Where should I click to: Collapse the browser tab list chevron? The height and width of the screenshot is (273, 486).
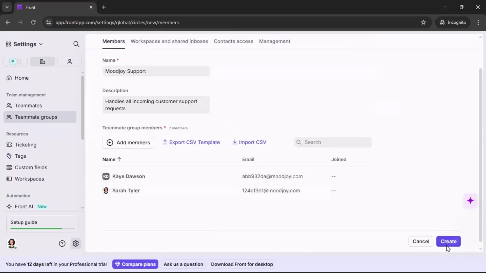(x=7, y=7)
